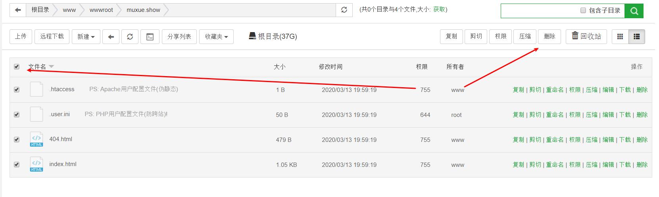Viewport: 659px width, 197px height.
Task: Click 剪切 link for index.html
Action: pos(535,164)
